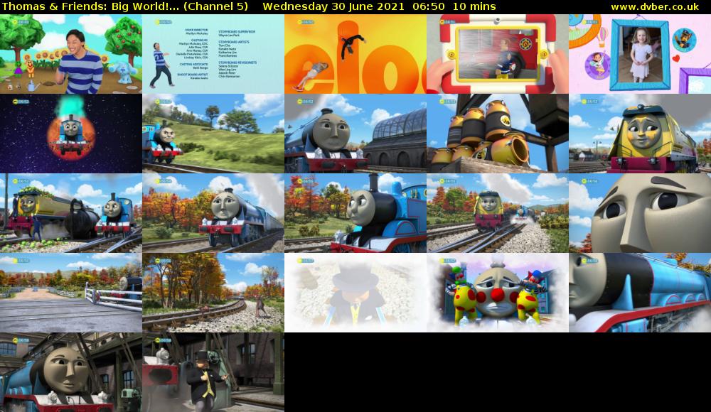Select Gordon beside the glass-roofed station frame
This screenshot has height=412, width=711.
point(355,134)
